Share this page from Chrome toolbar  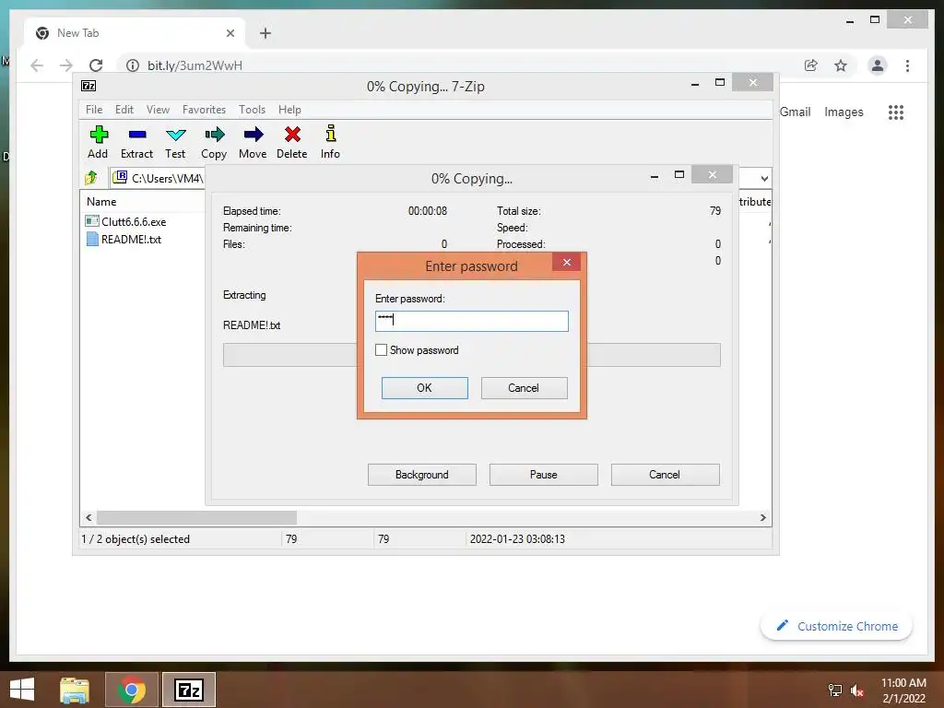811,65
